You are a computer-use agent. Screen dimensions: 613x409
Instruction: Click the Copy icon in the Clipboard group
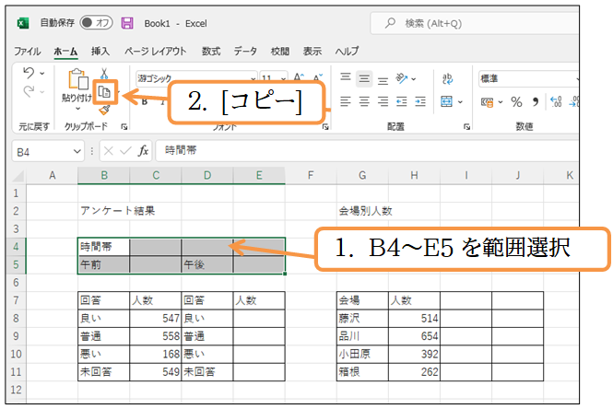(x=104, y=92)
